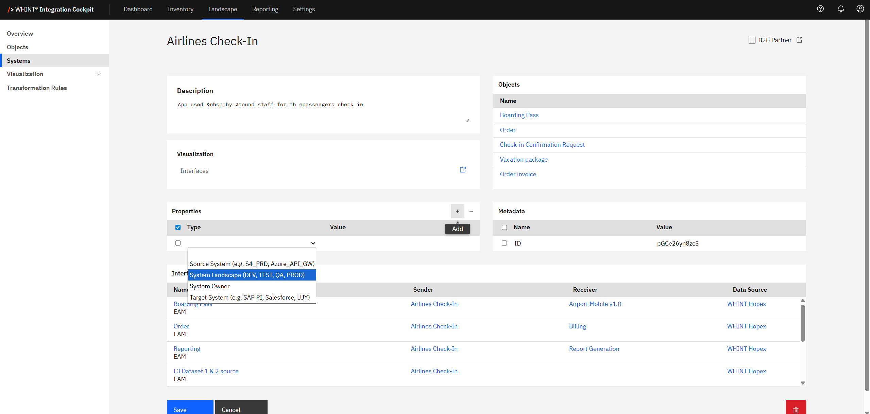
Task: Open the help question mark icon
Action: 820,9
